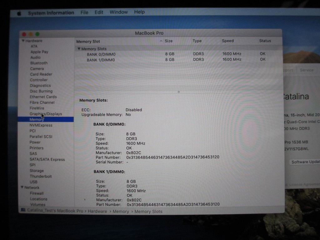Screen dimensions: 320x240
Task: Select Apple Pay in the sidebar
Action: [39, 52]
